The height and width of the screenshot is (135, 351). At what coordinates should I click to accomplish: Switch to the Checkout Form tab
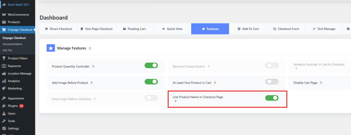tap(286, 29)
